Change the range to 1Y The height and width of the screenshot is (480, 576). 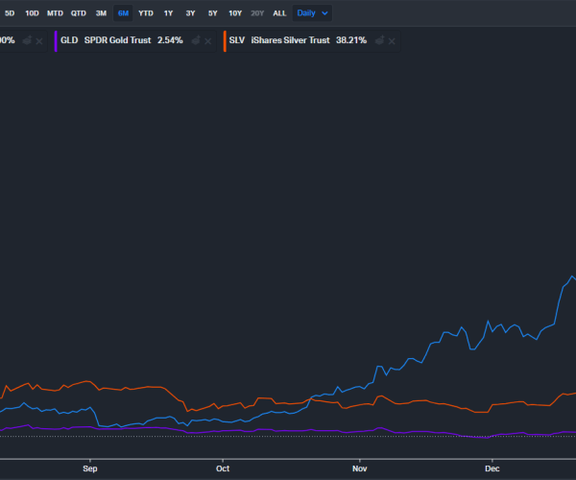168,13
